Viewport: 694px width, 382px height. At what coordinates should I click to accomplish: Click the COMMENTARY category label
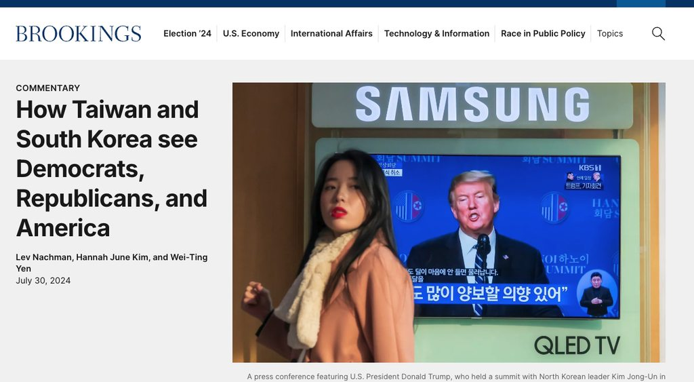click(x=48, y=88)
